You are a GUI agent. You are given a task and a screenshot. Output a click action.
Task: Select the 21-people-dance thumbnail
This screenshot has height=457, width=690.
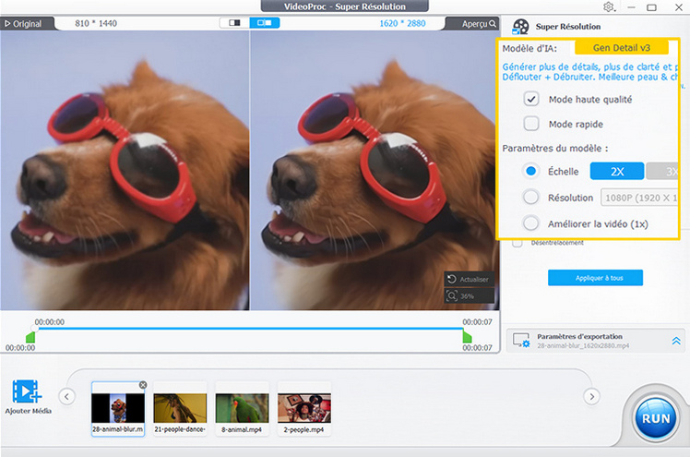tap(180, 409)
